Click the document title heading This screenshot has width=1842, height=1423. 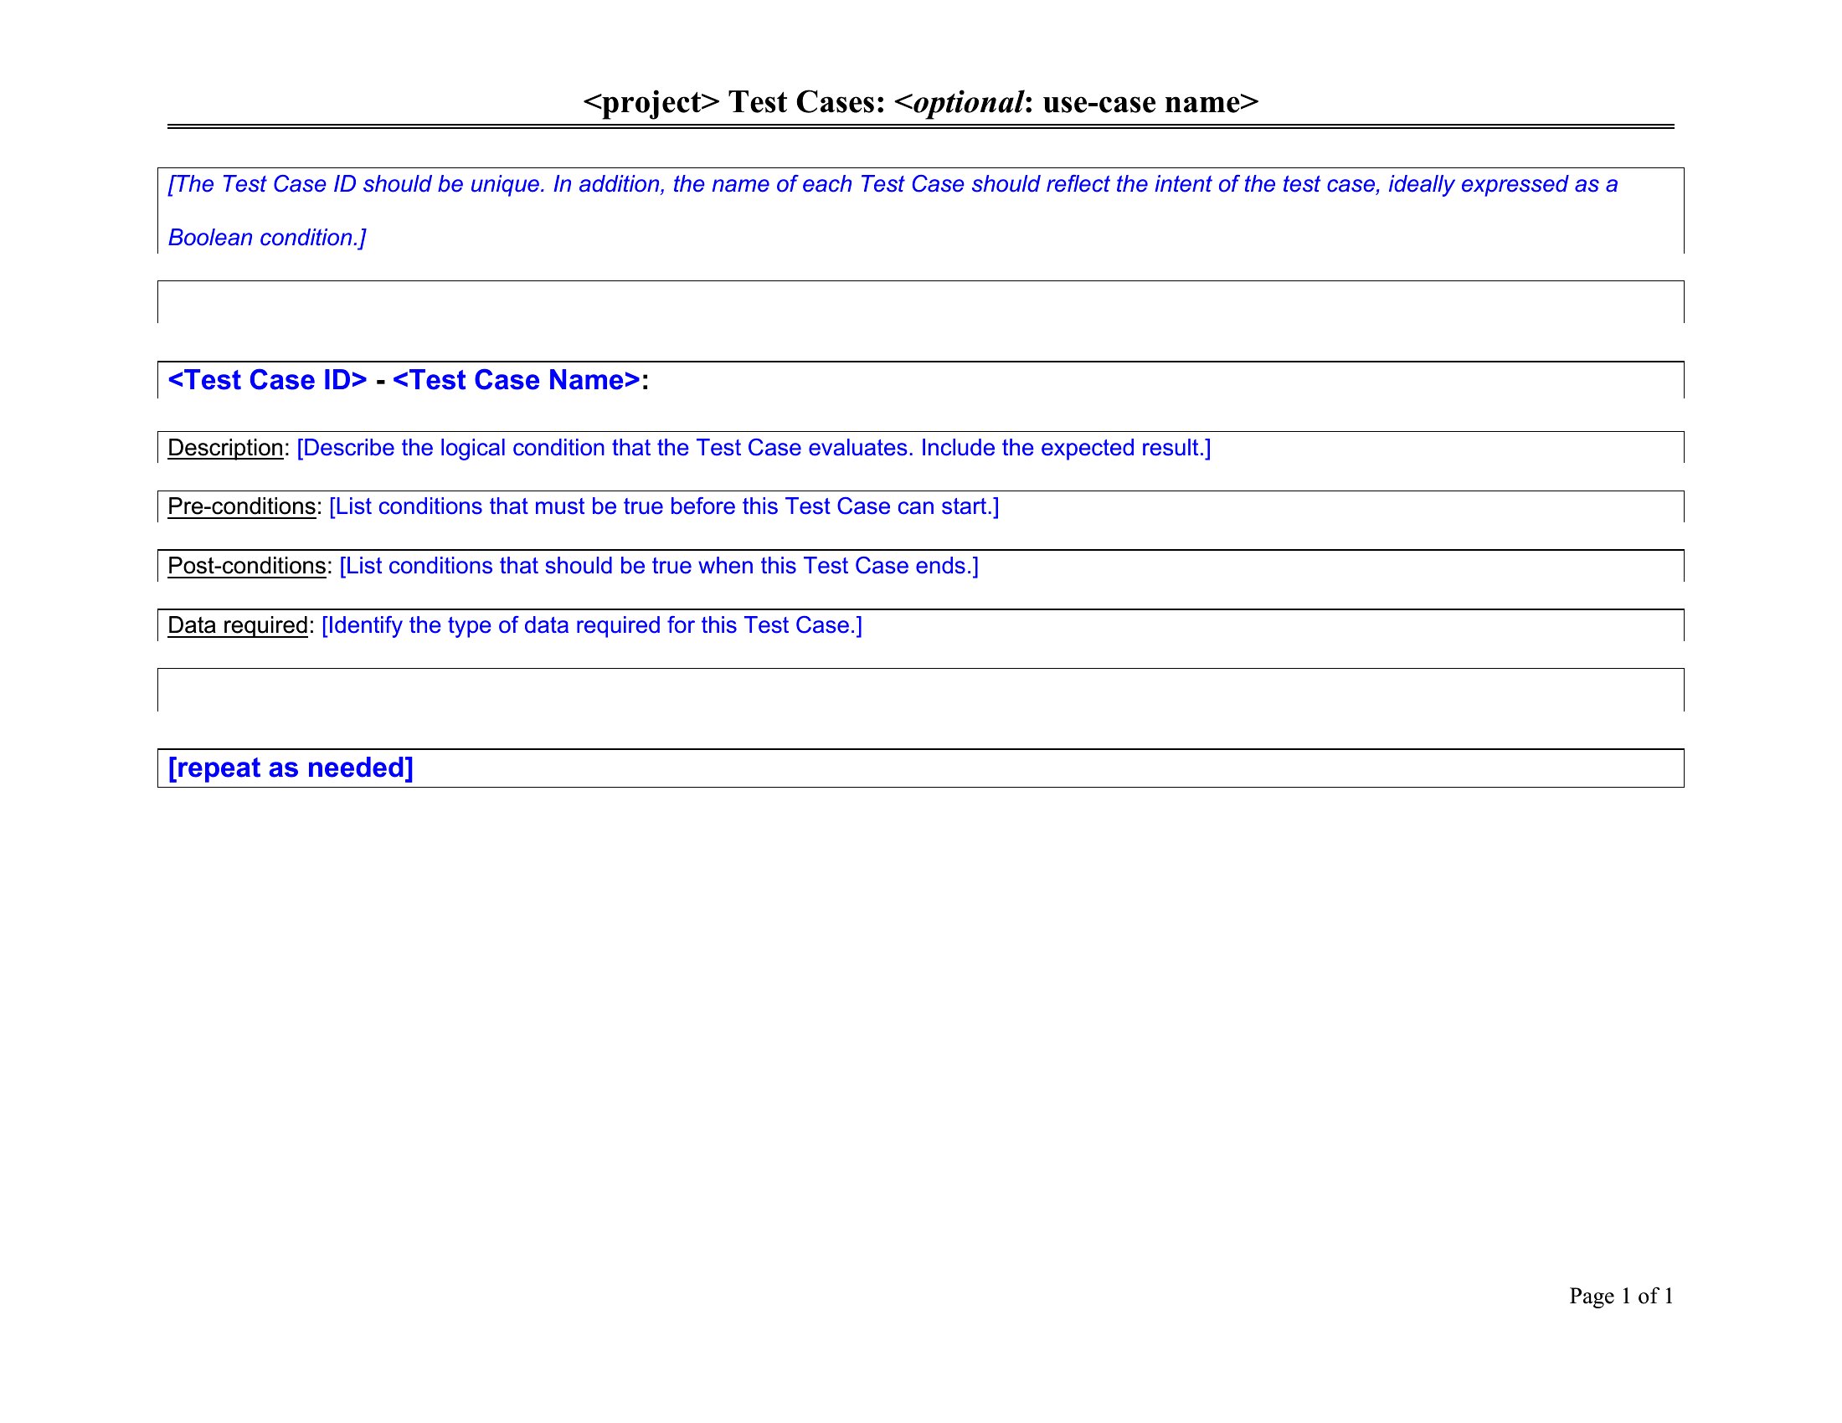point(919,102)
